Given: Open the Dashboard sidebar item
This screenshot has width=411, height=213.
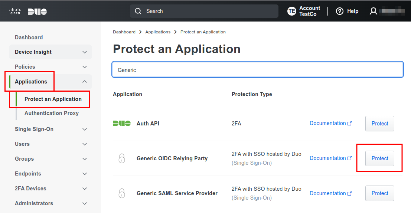Looking at the screenshot, I should click(29, 37).
